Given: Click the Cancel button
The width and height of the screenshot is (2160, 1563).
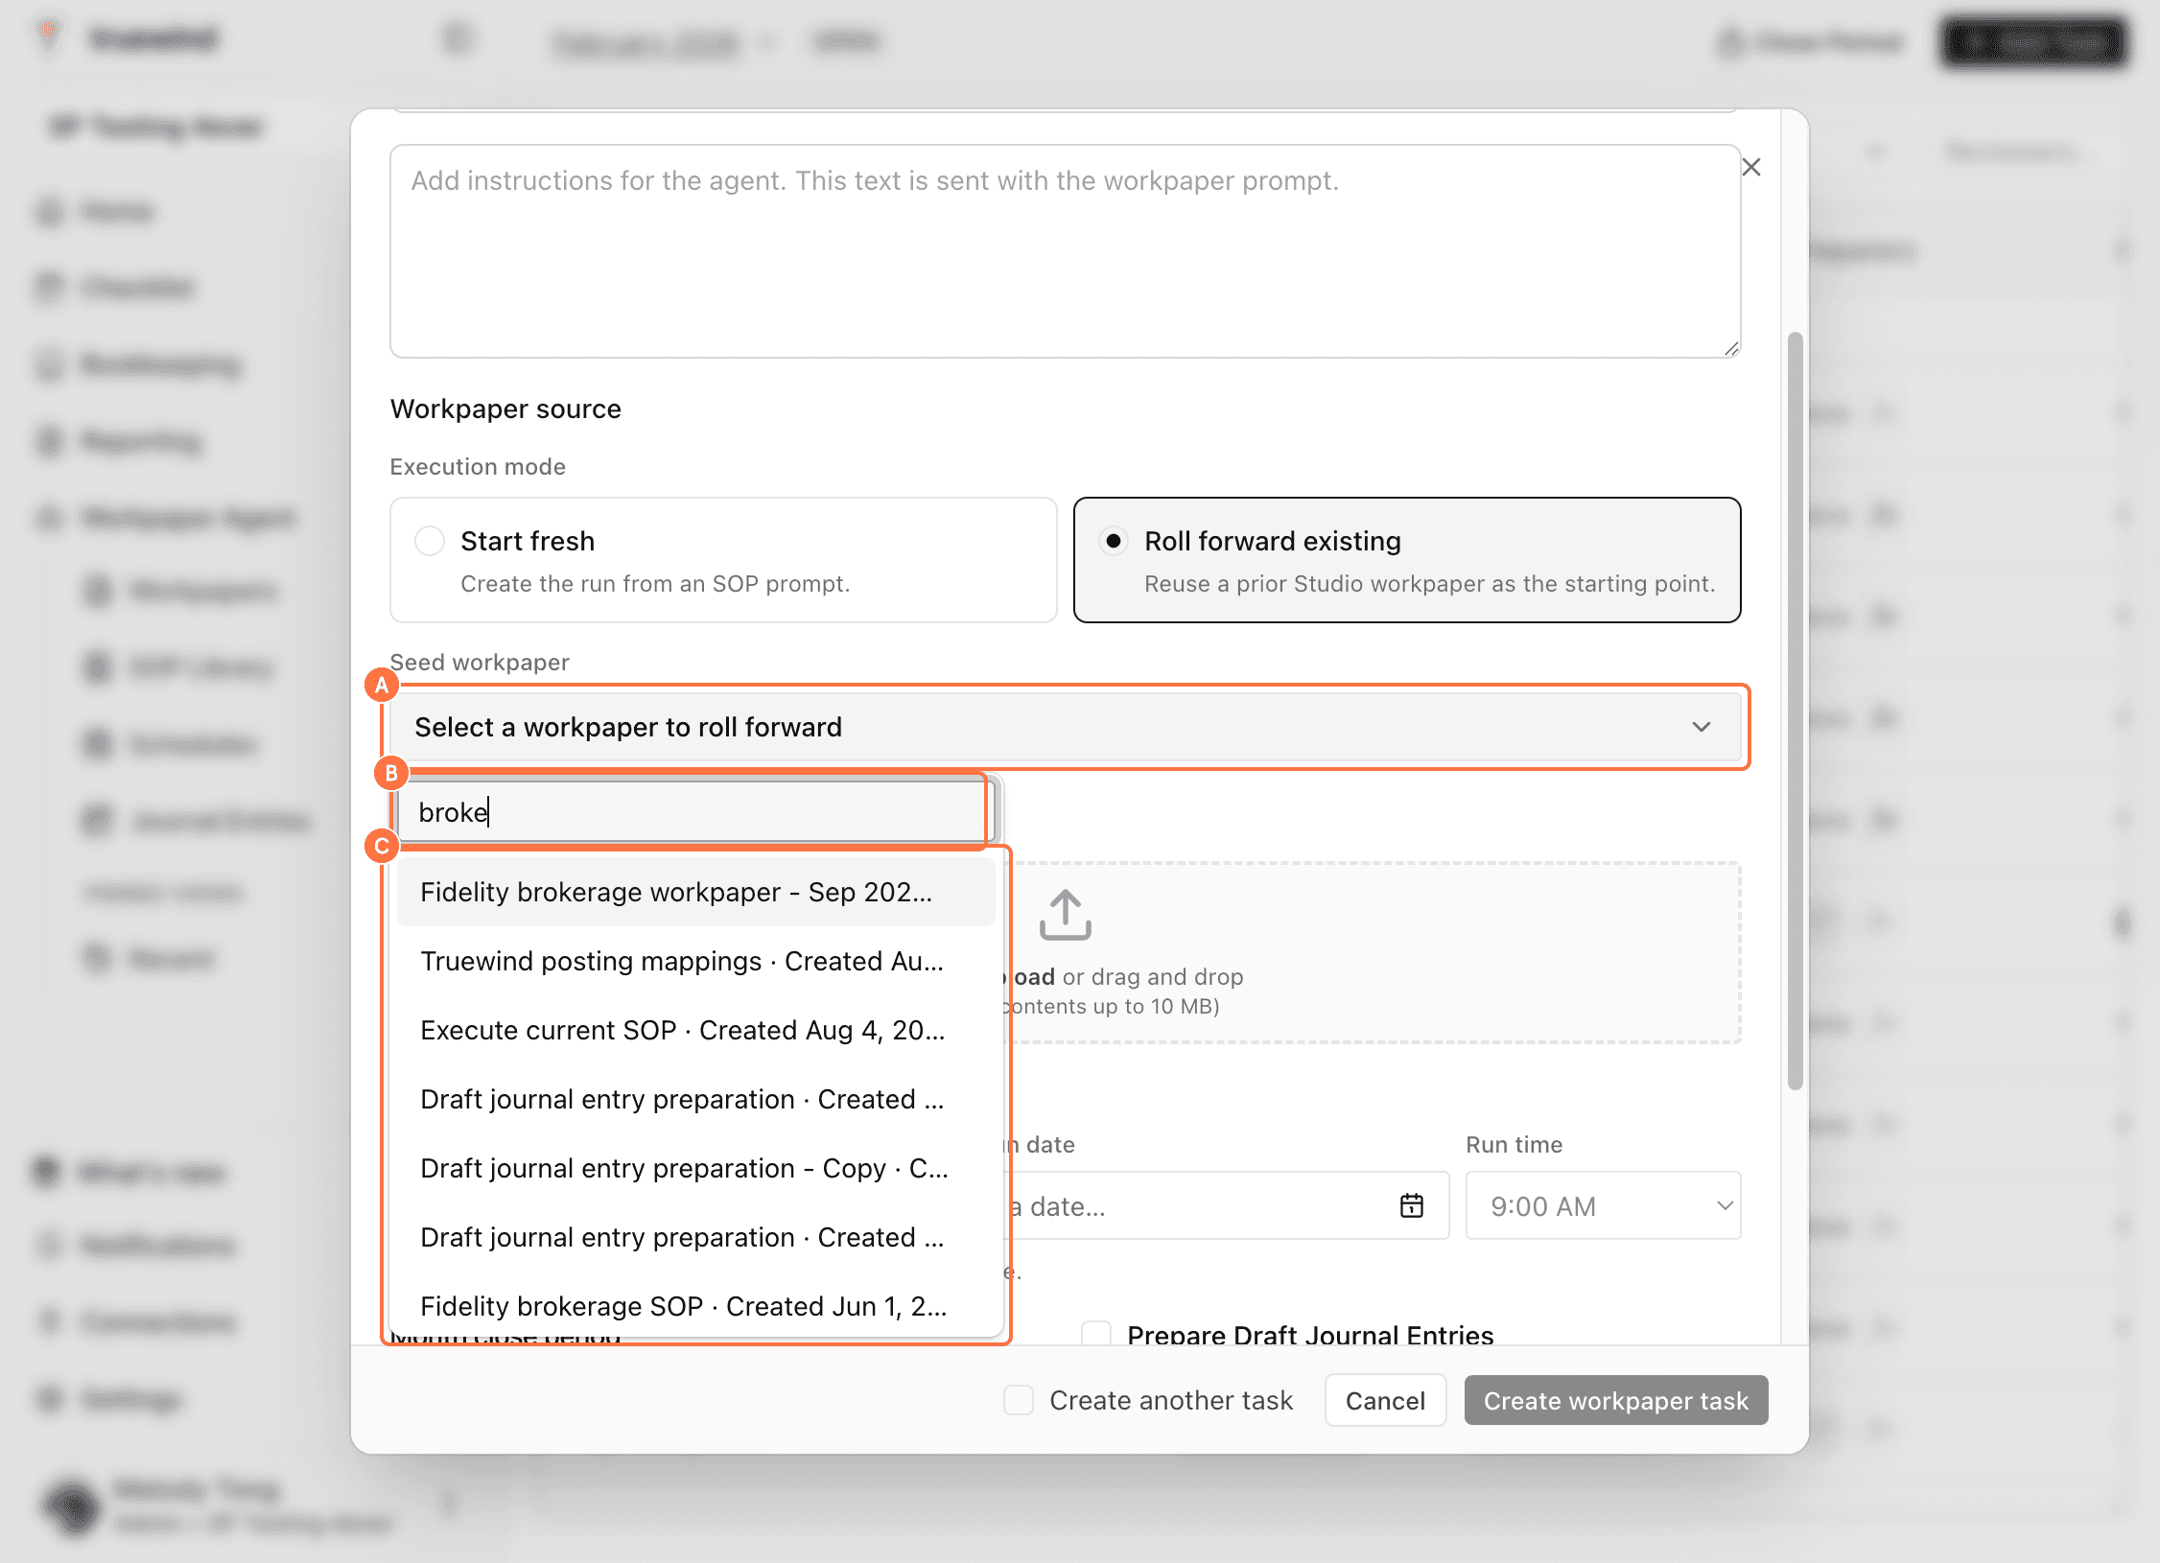Looking at the screenshot, I should (1385, 1400).
